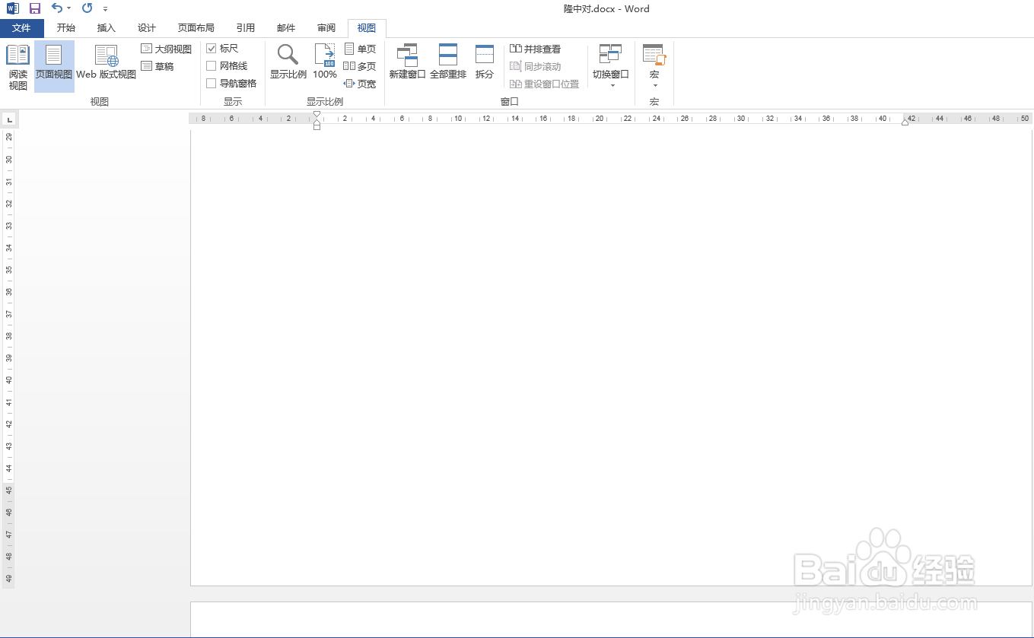Image resolution: width=1034 pixels, height=638 pixels.
Task: Click 并排查看 view side by side
Action: [x=536, y=49]
